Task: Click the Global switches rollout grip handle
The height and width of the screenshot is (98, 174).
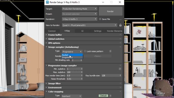Action: [x=120, y=39]
